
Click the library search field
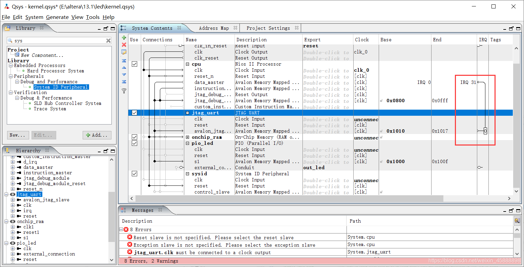click(x=59, y=41)
